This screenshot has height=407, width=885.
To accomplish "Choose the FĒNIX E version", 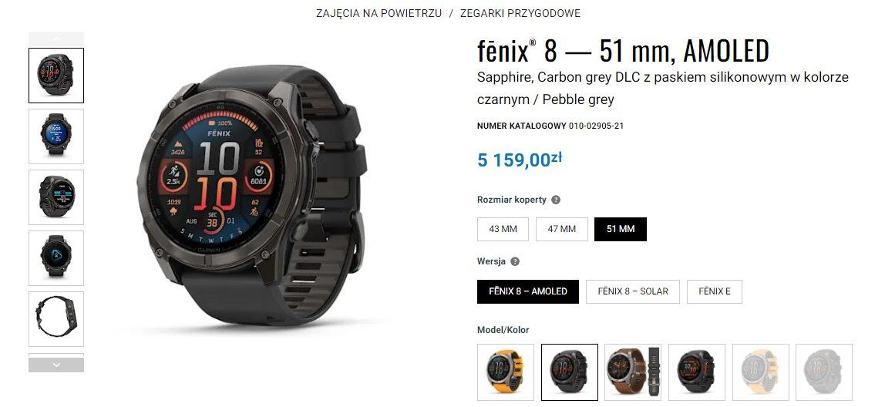I will [715, 292].
